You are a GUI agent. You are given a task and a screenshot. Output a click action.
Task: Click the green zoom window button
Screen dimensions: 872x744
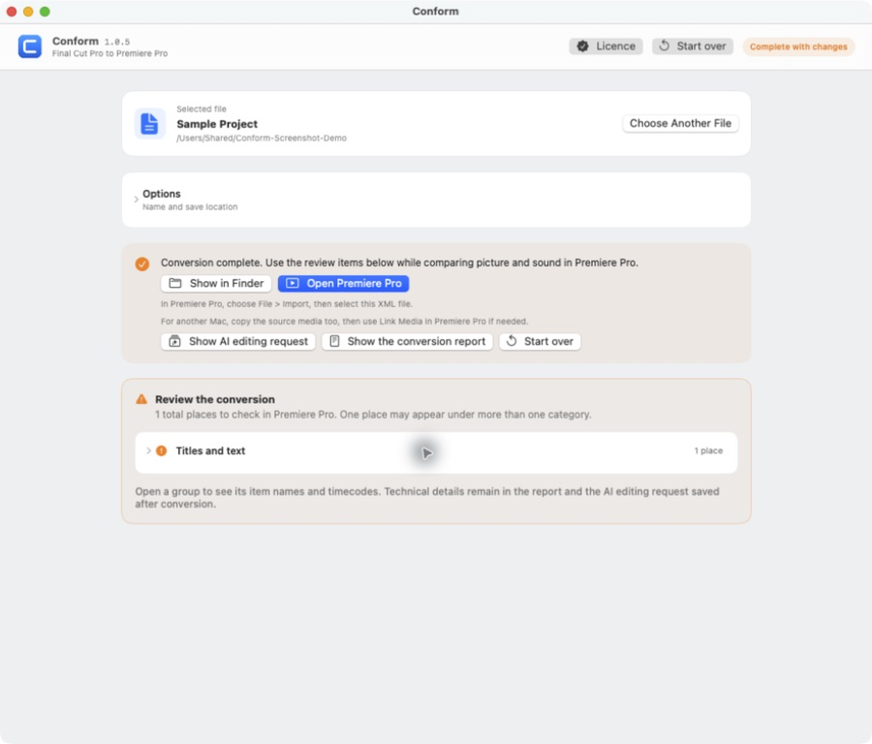coord(45,11)
